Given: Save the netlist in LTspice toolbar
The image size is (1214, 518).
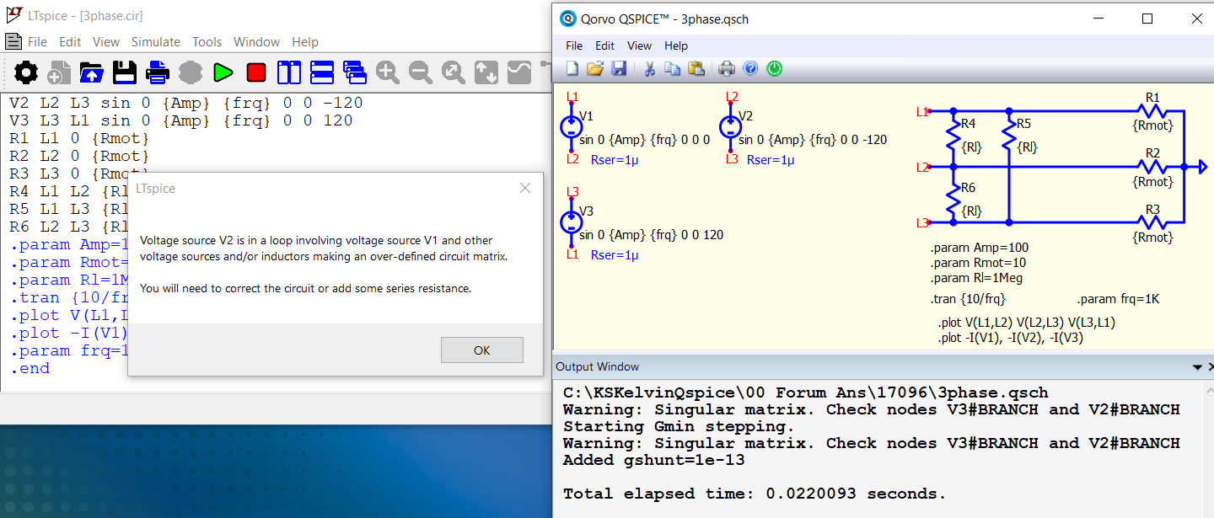Looking at the screenshot, I should point(125,72).
